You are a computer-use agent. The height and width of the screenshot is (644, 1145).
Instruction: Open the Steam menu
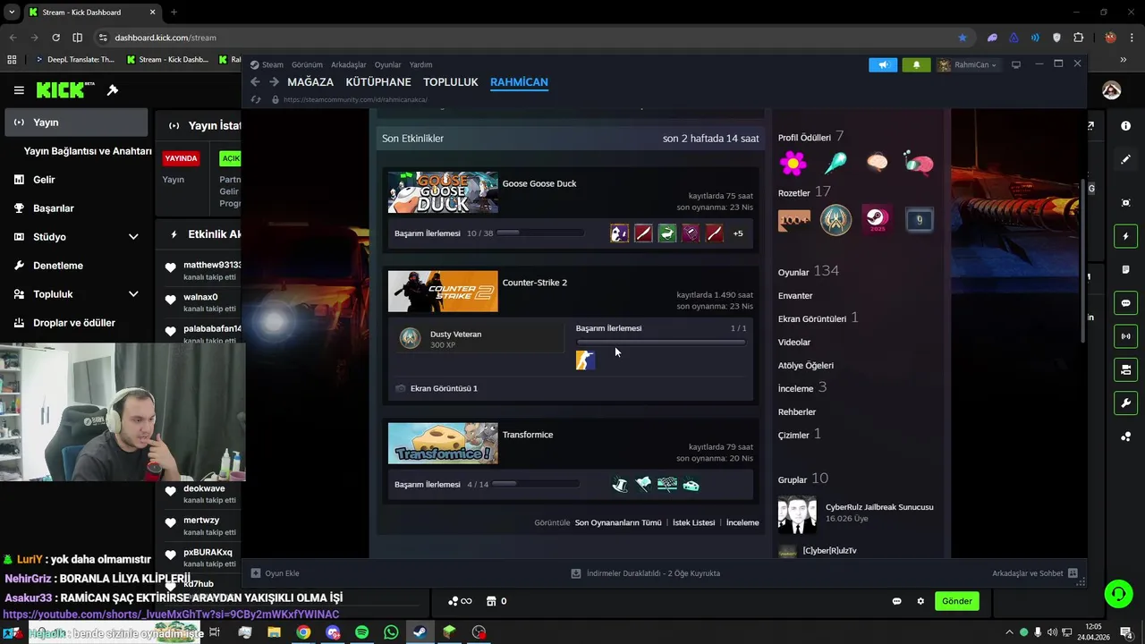tap(267, 64)
